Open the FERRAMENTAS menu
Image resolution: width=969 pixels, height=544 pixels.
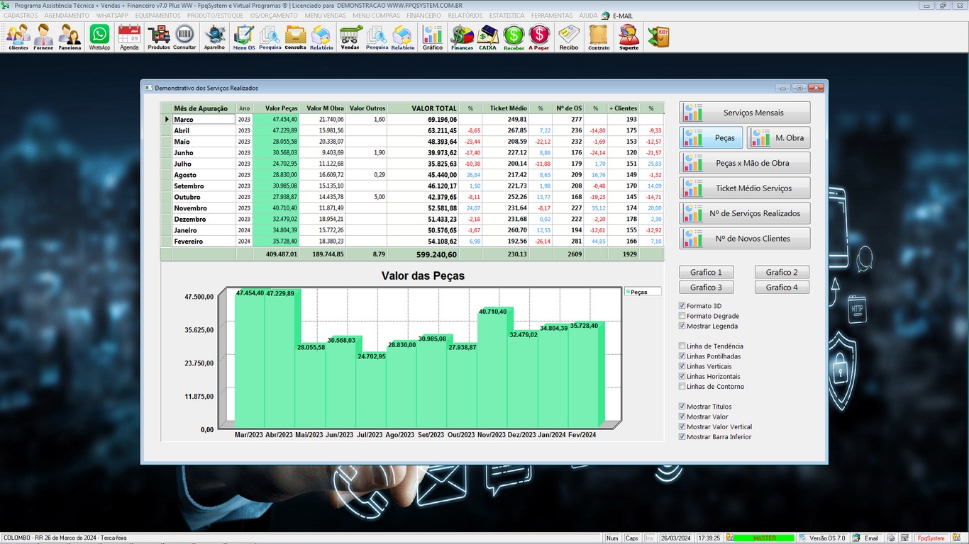[552, 16]
